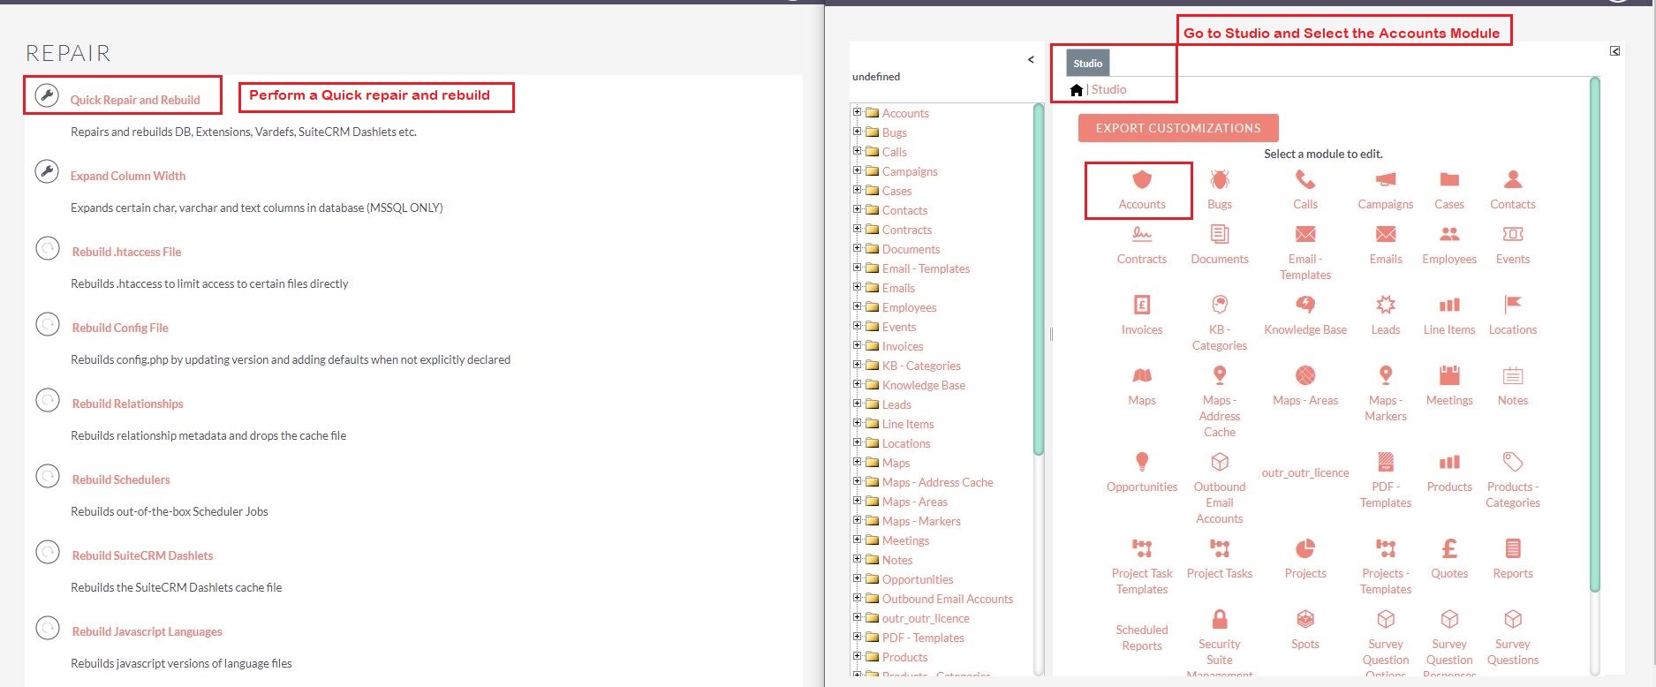Select Invoices in the module tree
Viewport: 1656px width, 687px height.
903,346
